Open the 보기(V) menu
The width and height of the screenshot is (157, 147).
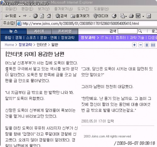44,9
